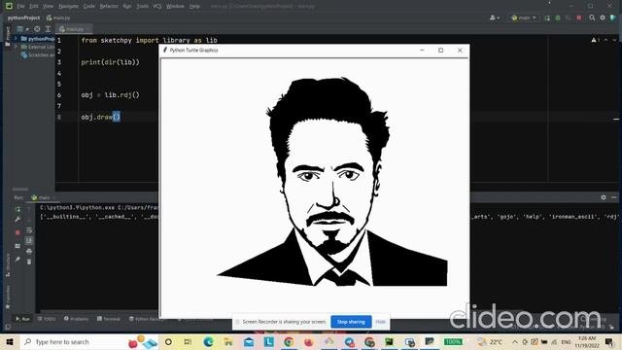Open the View menu

[48, 6]
